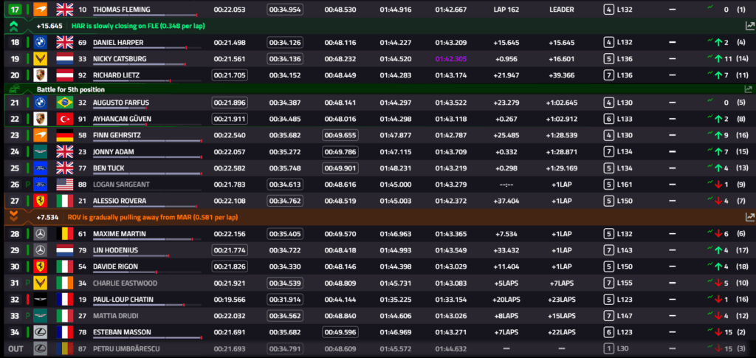Click the McLaren logo beside Thomas Fleming
The image size is (756, 358).
pos(41,9)
